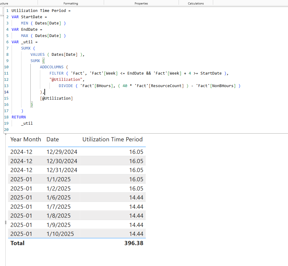Screen dimensions: 288x266
Task: Click line number 20 in the gutter
Action: coord(6,129)
